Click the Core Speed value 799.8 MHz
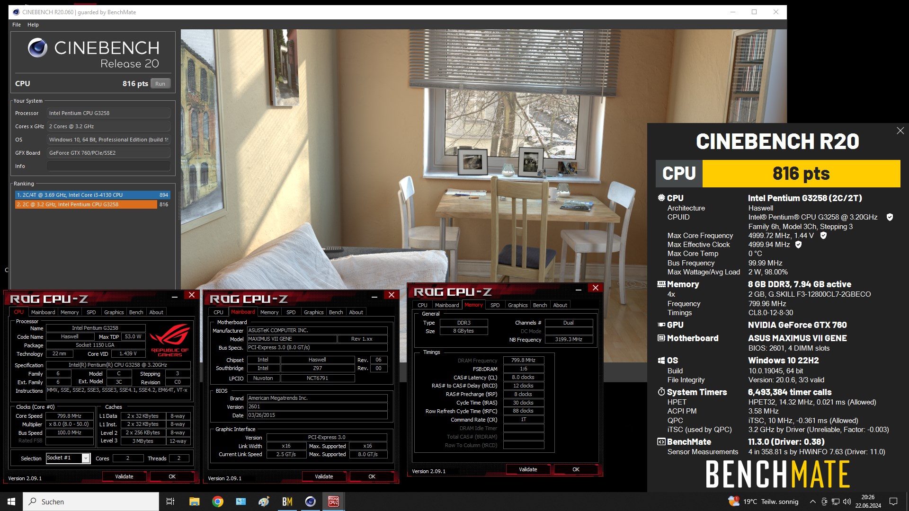 [x=69, y=416]
